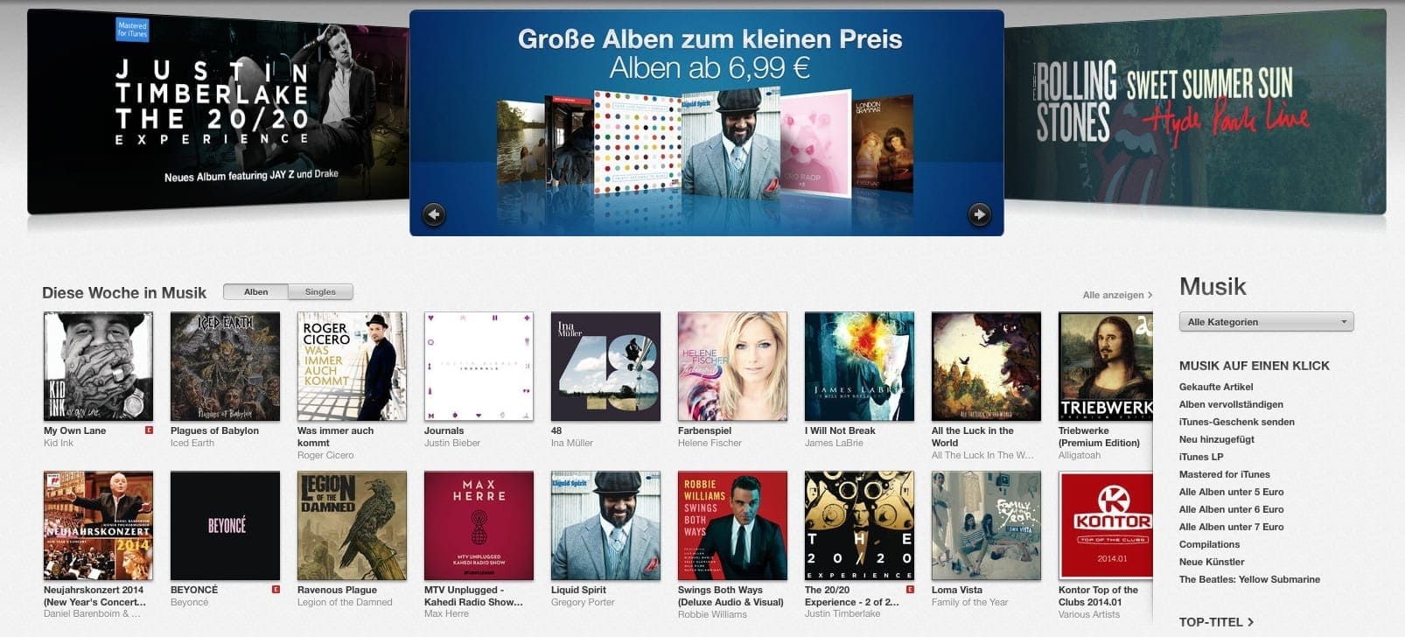1405x637 pixels.
Task: Expand the TOP-TITEL section chevron
Action: [1250, 622]
